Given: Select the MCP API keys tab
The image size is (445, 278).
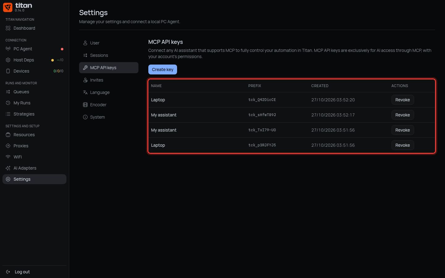Looking at the screenshot, I should point(109,68).
